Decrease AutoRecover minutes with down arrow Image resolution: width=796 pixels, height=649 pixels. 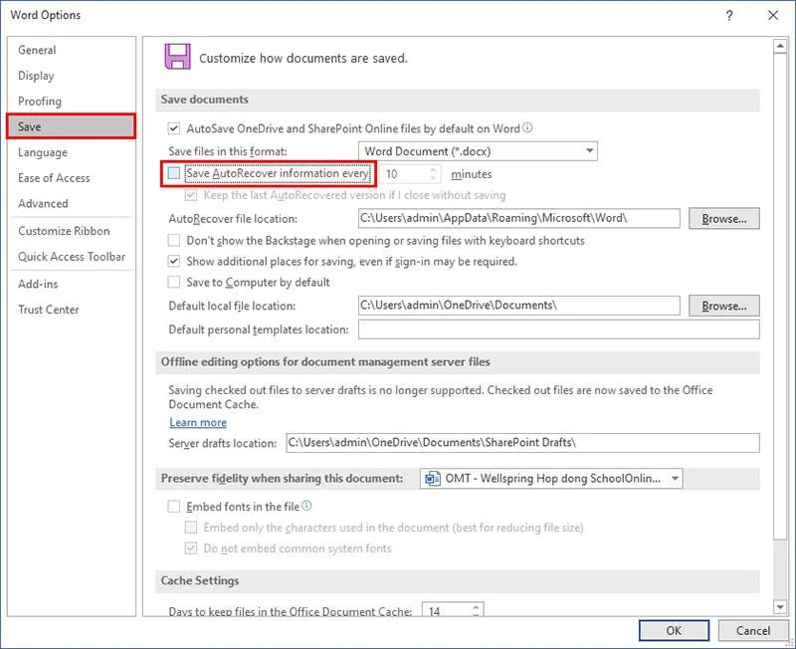point(433,178)
